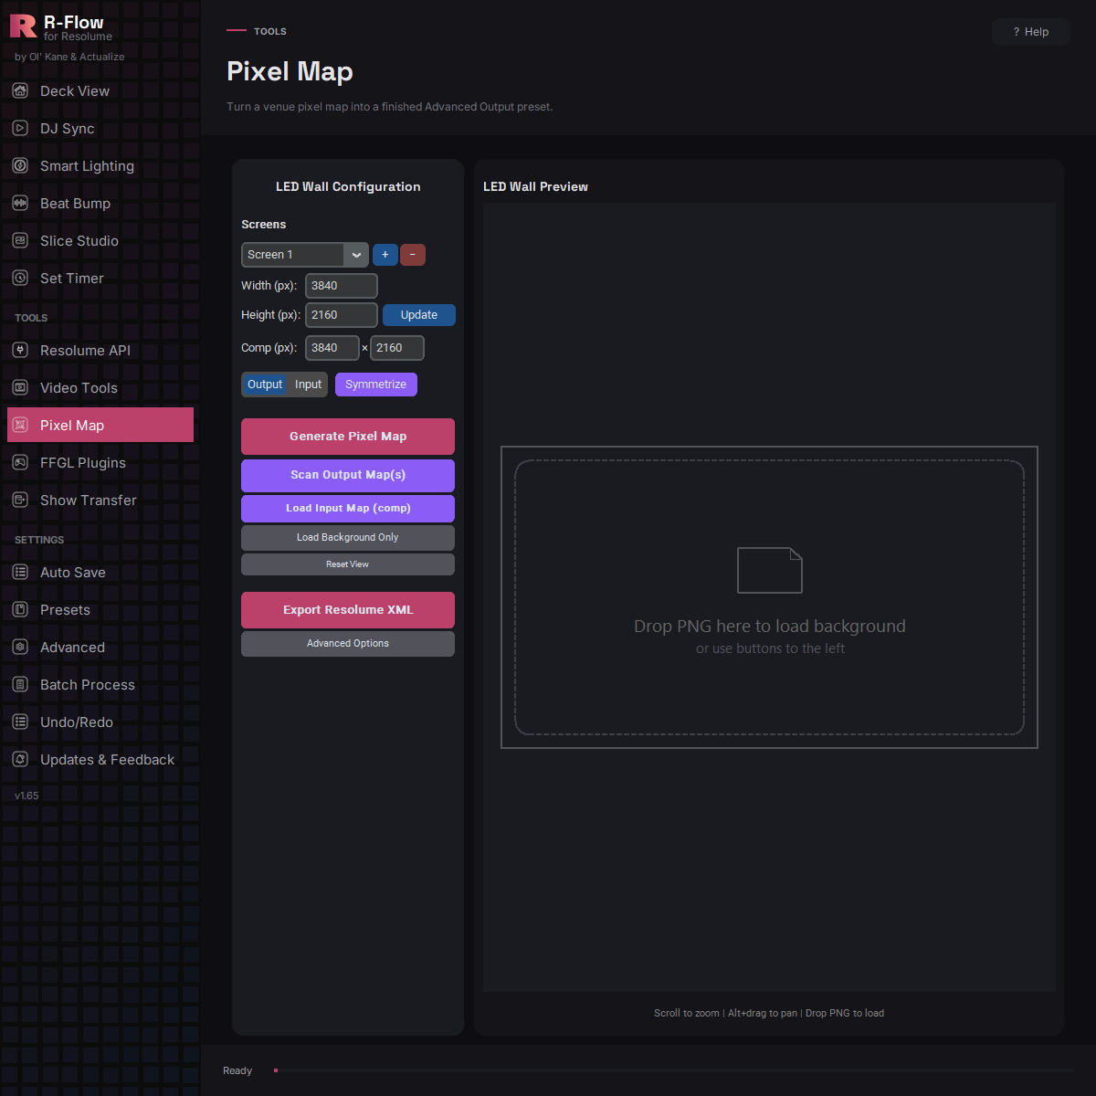Click the Reset View button
Viewport: 1096px width, 1096px height.
(x=348, y=564)
